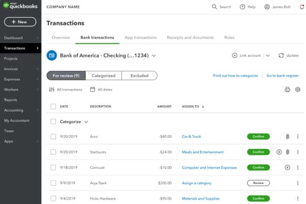The height and width of the screenshot is (204, 306).
Task: Click the Car & Truck category
Action: pos(191,136)
